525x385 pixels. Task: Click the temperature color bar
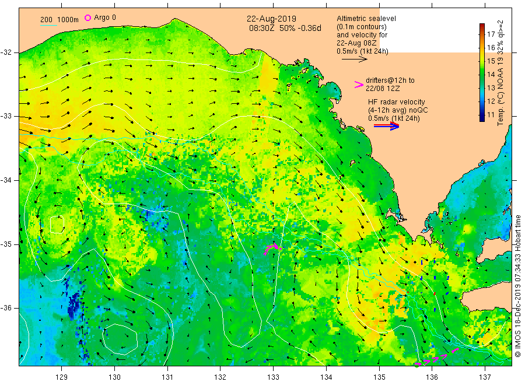(482, 72)
